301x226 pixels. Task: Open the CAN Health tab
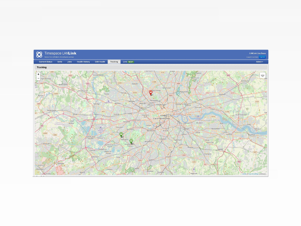coord(100,62)
